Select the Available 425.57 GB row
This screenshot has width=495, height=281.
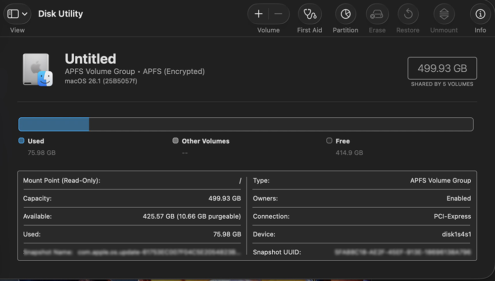[x=132, y=216]
